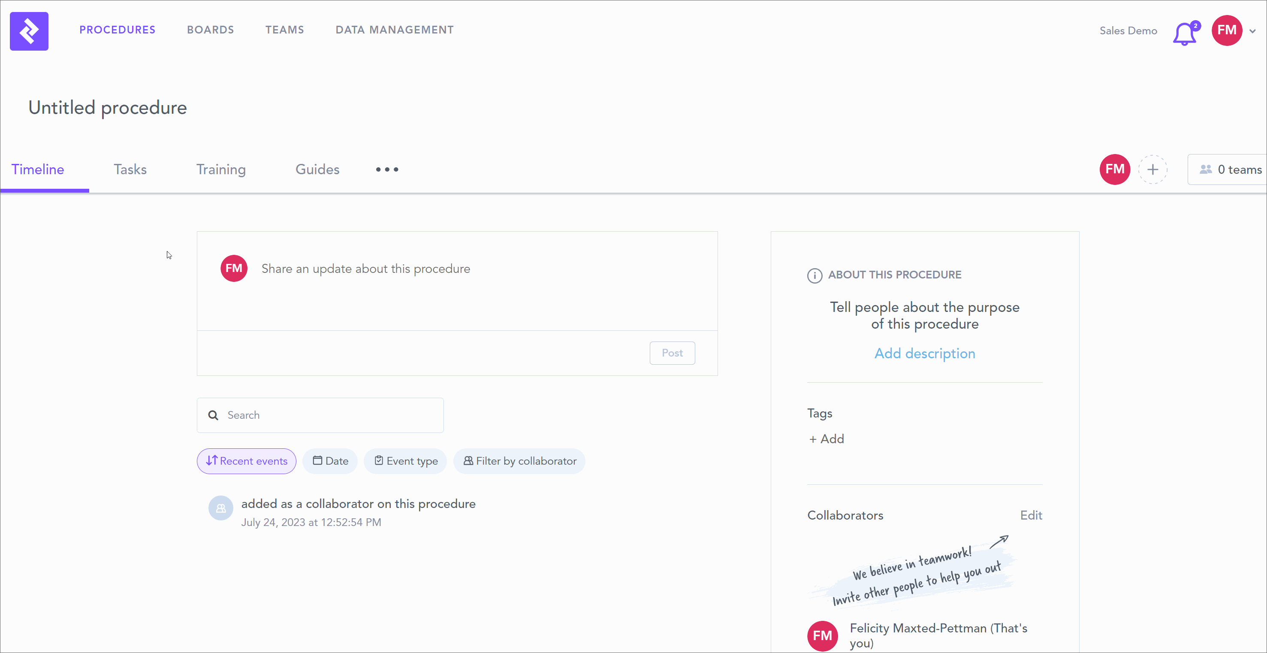Viewport: 1267px width, 653px height.
Task: Open the Event type filter
Action: click(405, 461)
